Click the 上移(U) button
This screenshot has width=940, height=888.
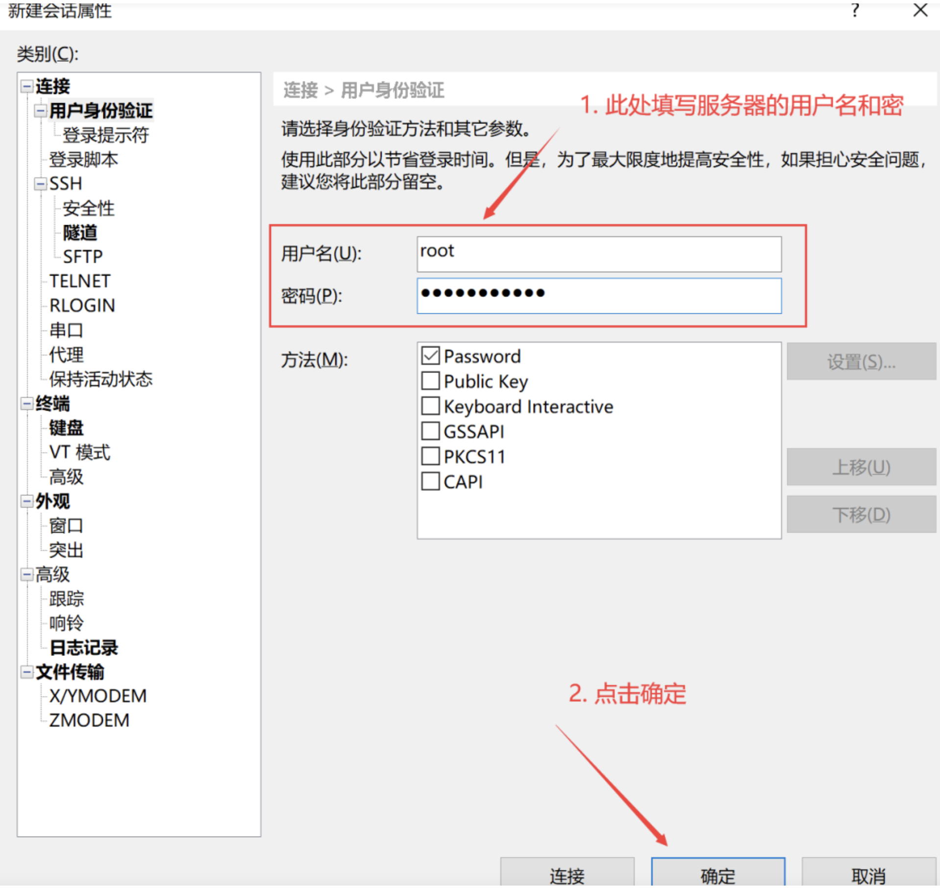[x=861, y=467]
